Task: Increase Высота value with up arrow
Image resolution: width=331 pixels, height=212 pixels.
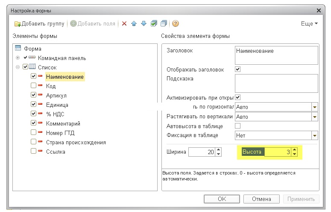Action: tap(294, 149)
